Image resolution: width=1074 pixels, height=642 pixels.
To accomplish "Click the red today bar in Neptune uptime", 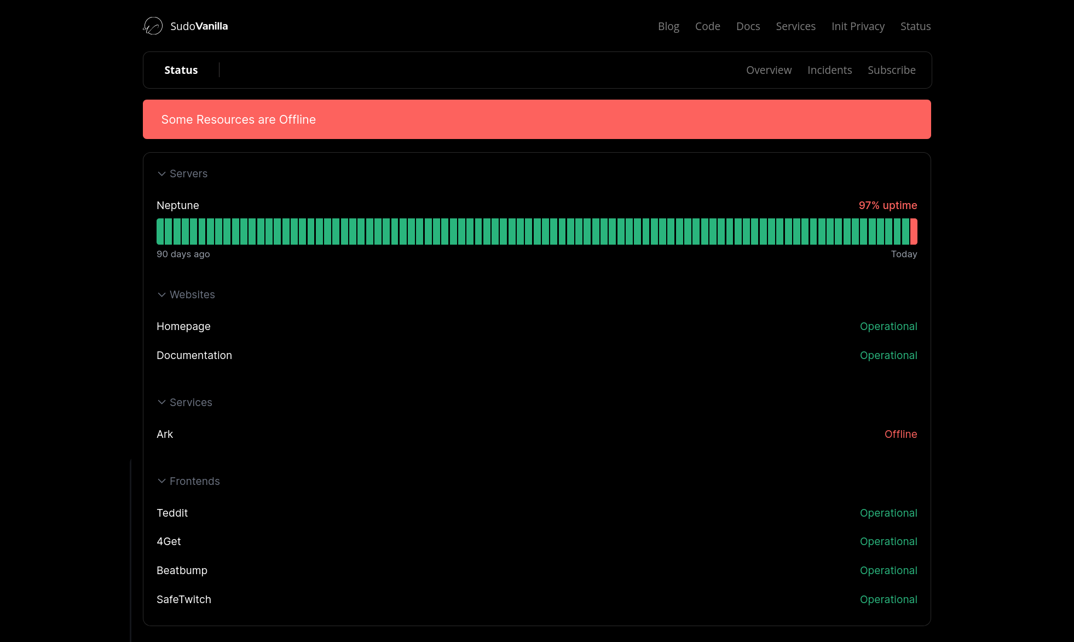I will click(x=914, y=232).
